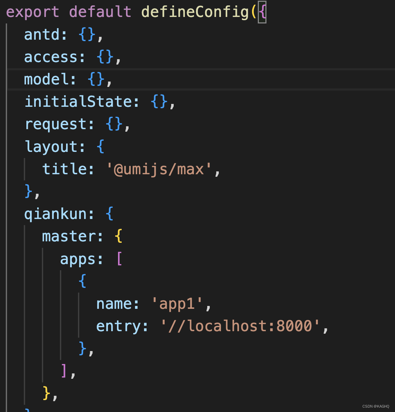The width and height of the screenshot is (395, 412).
Task: Click the apps array opening bracket
Action: pos(119,258)
